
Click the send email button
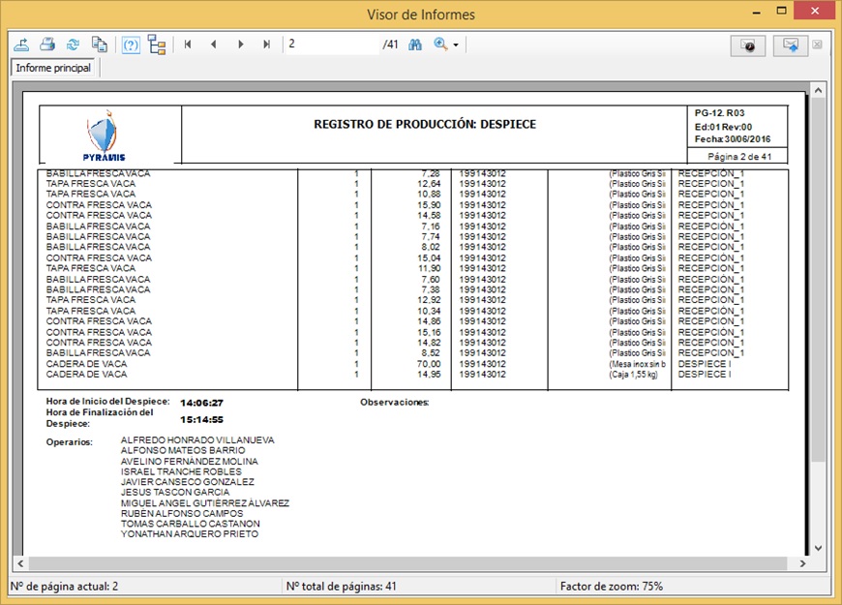(x=791, y=45)
